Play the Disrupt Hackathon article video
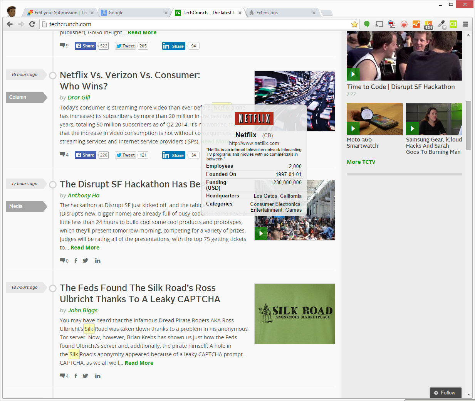 [x=261, y=234]
